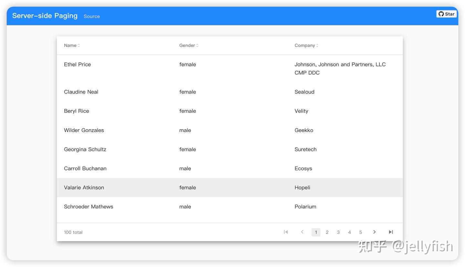
Task: Go to the next page arrow
Action: [x=374, y=232]
